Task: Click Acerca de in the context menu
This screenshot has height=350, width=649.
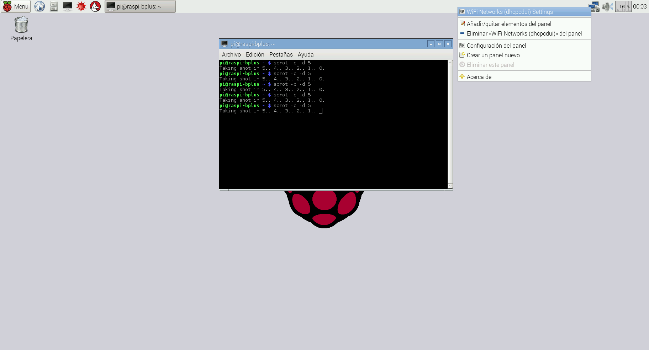Action: tap(479, 77)
